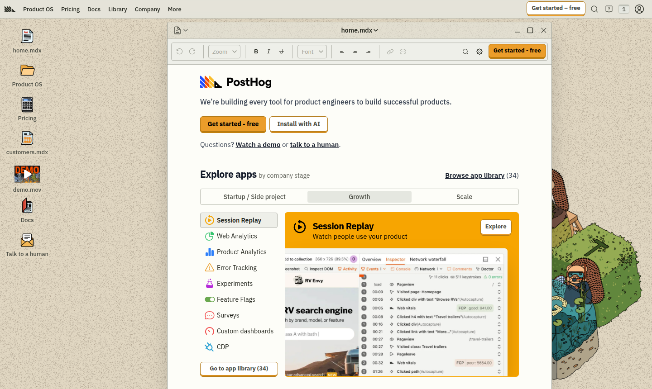Apply italic formatting from the toolbar
The image size is (652, 389).
point(268,52)
